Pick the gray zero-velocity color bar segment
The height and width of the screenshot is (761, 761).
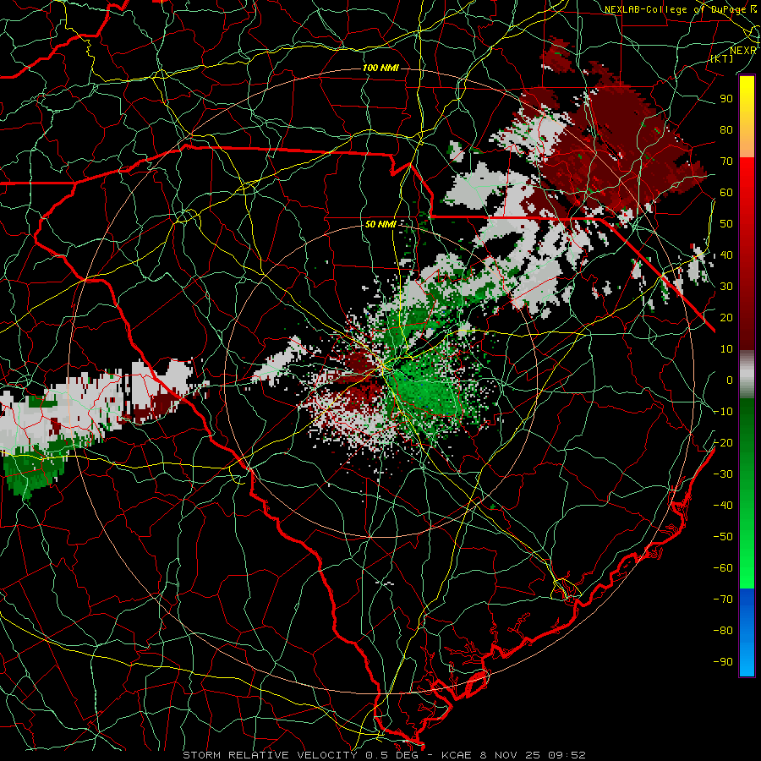coord(747,374)
